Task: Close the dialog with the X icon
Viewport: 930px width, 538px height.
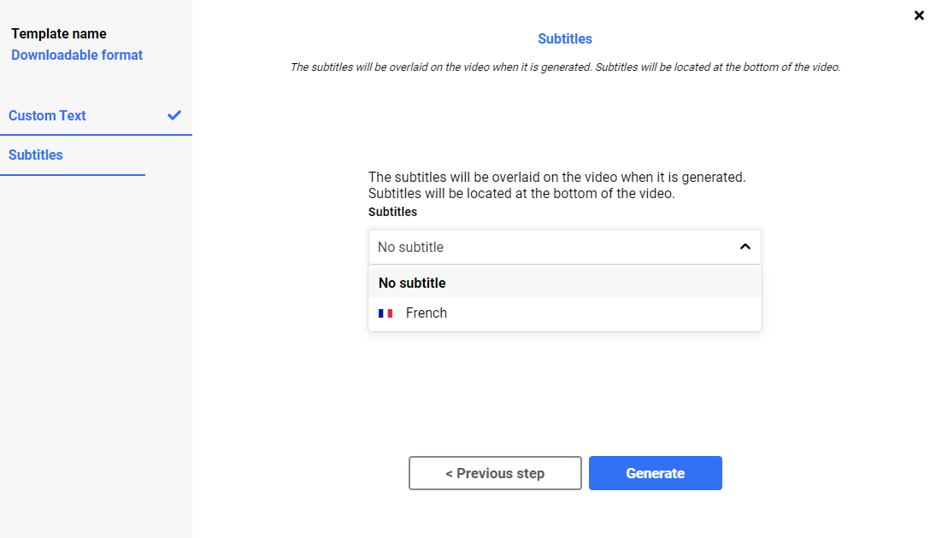Action: 919,15
